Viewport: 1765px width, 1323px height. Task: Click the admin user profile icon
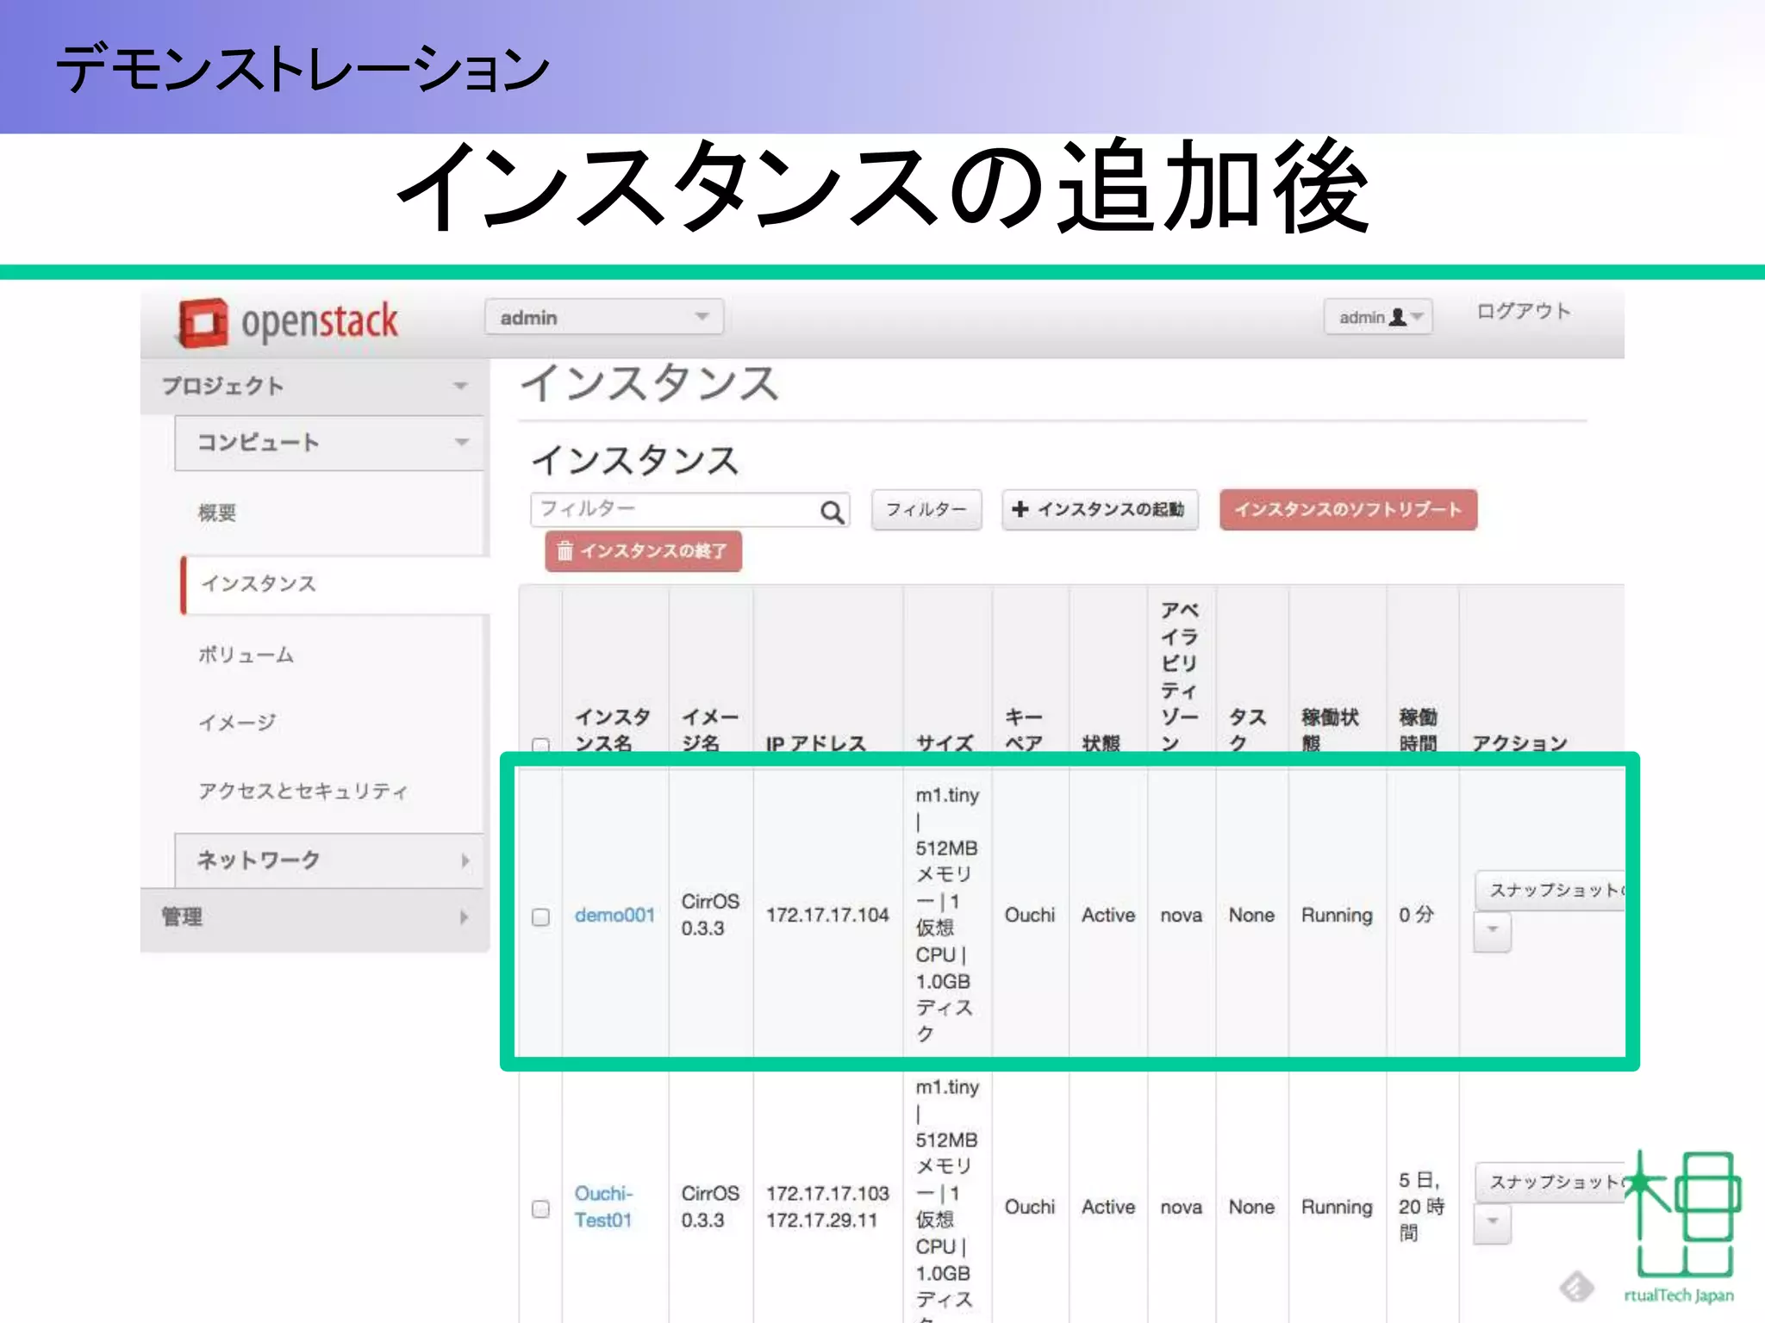(x=1398, y=318)
